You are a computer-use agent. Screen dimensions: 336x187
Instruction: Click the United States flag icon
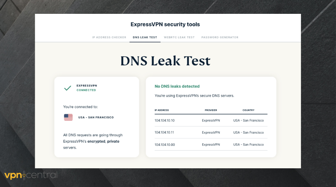(68, 117)
